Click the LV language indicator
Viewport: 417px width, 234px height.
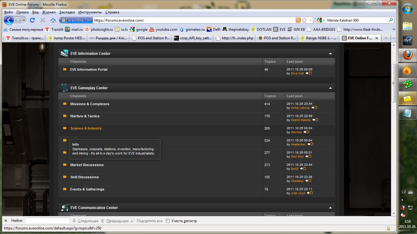[404, 192]
